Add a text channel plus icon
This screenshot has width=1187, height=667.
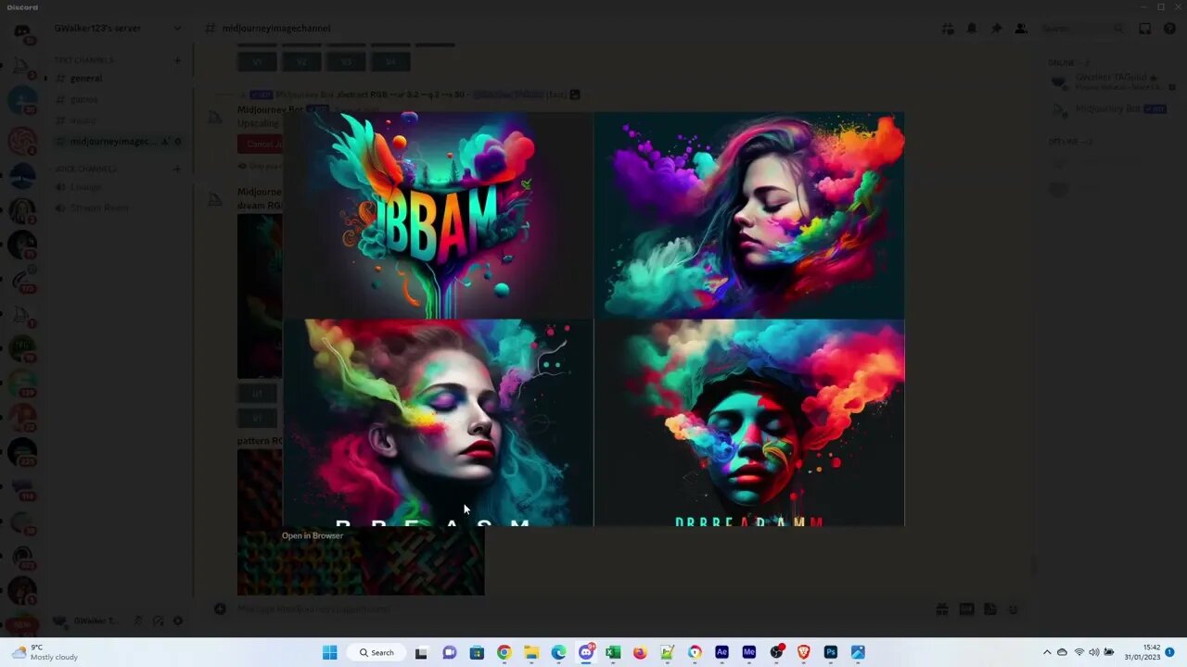point(177,60)
